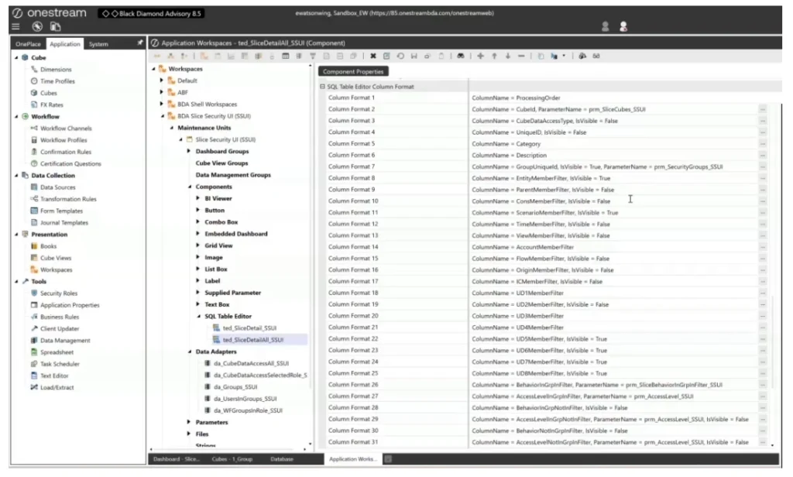This screenshot has width=793, height=477.
Task: Collapse the Tools section in navigation
Action: [16, 281]
